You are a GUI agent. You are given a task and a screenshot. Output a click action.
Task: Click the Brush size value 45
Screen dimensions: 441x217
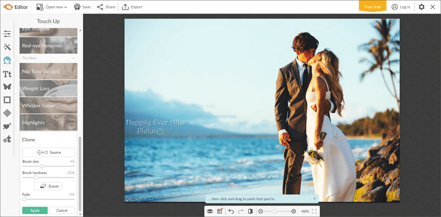(72, 162)
